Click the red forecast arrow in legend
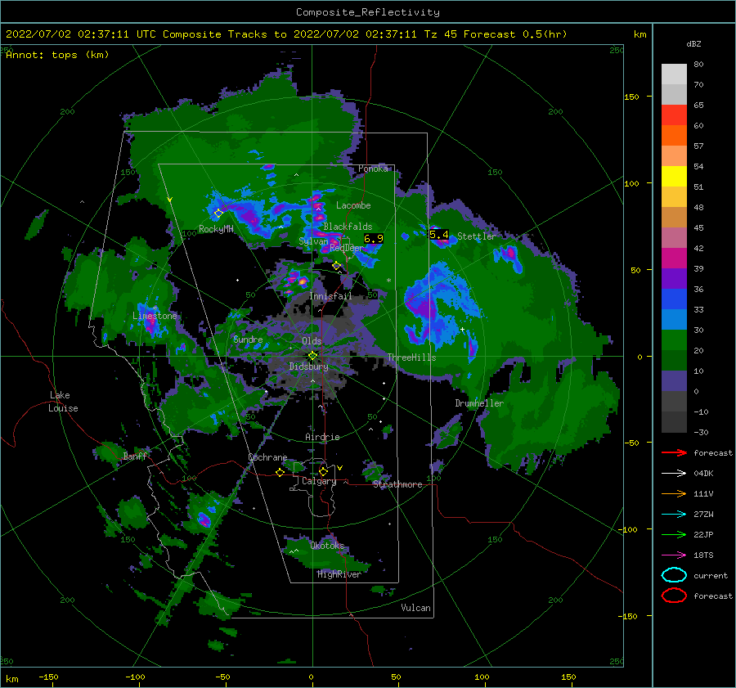 point(674,452)
